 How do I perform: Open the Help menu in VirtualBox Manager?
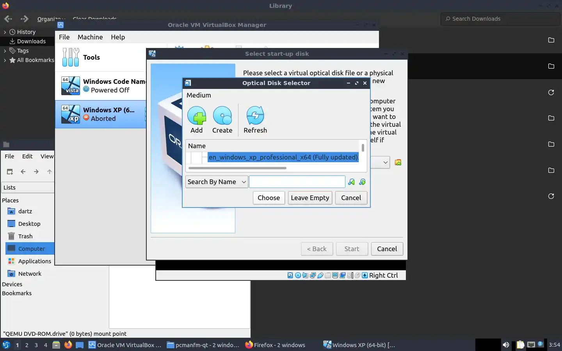point(118,37)
